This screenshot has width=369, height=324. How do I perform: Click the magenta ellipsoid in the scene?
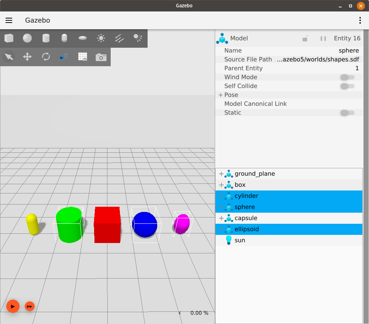(x=182, y=224)
